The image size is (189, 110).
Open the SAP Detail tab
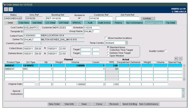click(63, 23)
